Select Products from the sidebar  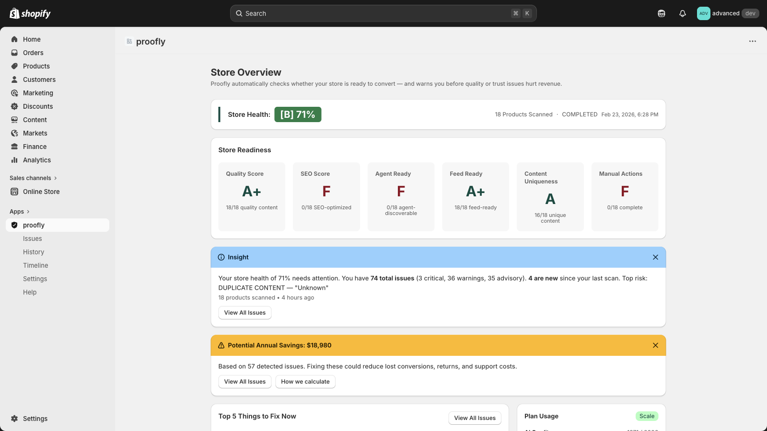[x=36, y=66]
